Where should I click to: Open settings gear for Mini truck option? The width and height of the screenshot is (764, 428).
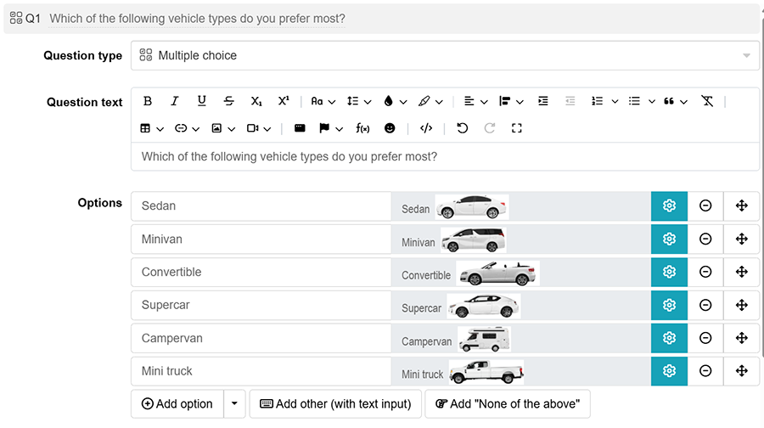tap(669, 371)
